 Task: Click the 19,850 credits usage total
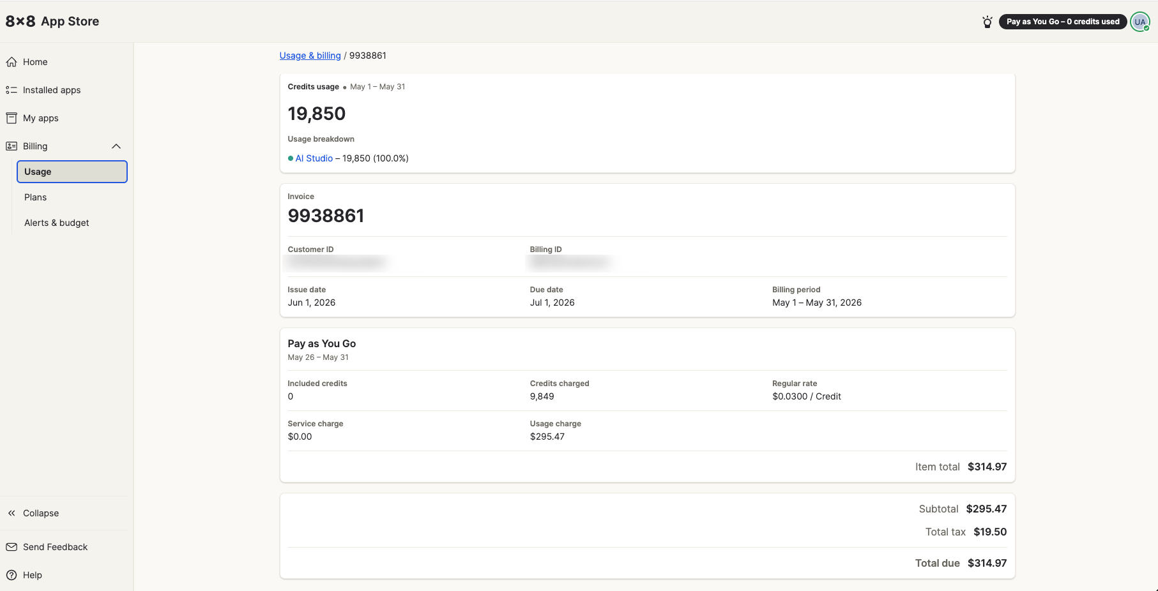[x=317, y=114]
